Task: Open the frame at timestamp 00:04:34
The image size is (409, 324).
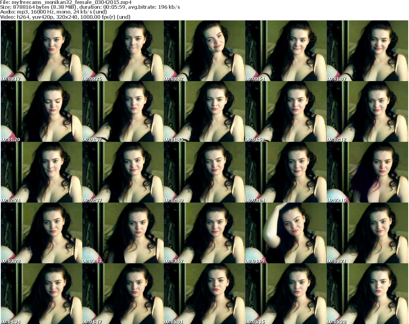Action: [42, 294]
